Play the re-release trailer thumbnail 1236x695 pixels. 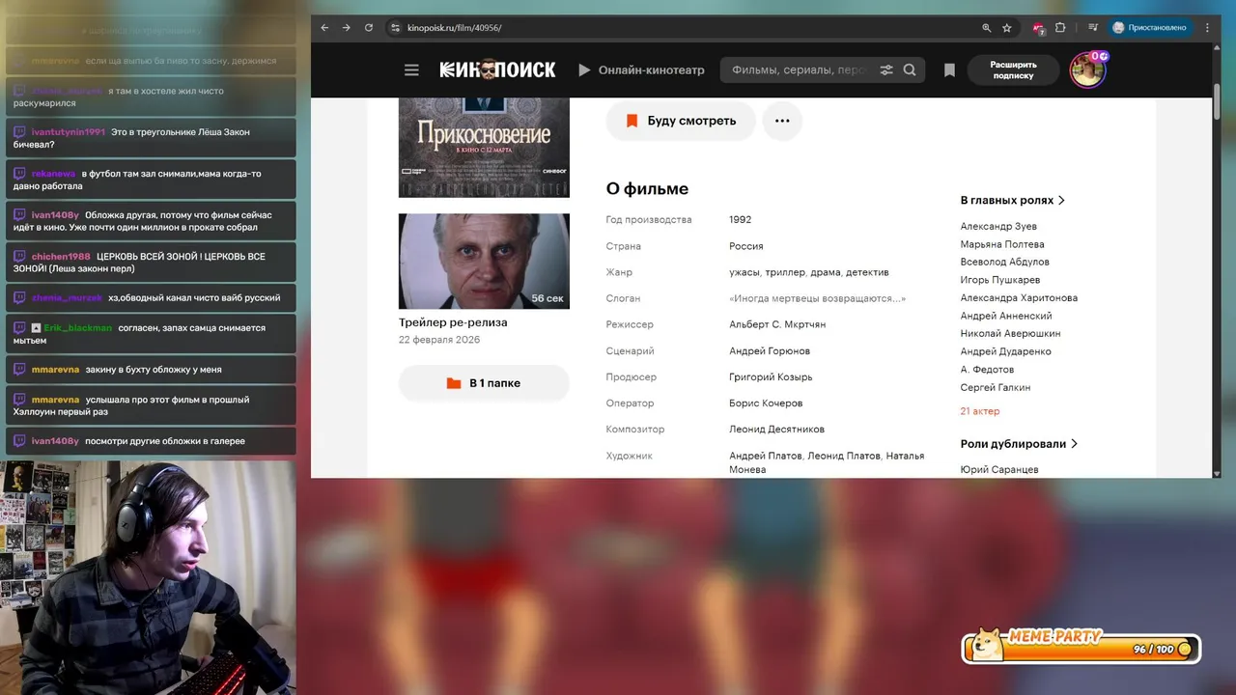pyautogui.click(x=484, y=261)
